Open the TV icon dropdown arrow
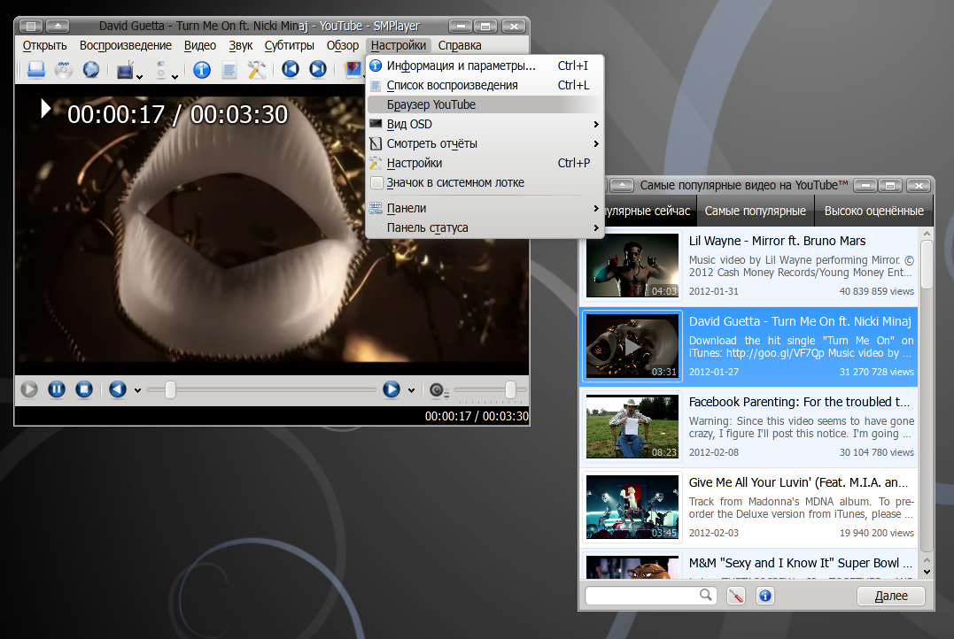Image resolution: width=954 pixels, height=639 pixels. [x=139, y=77]
